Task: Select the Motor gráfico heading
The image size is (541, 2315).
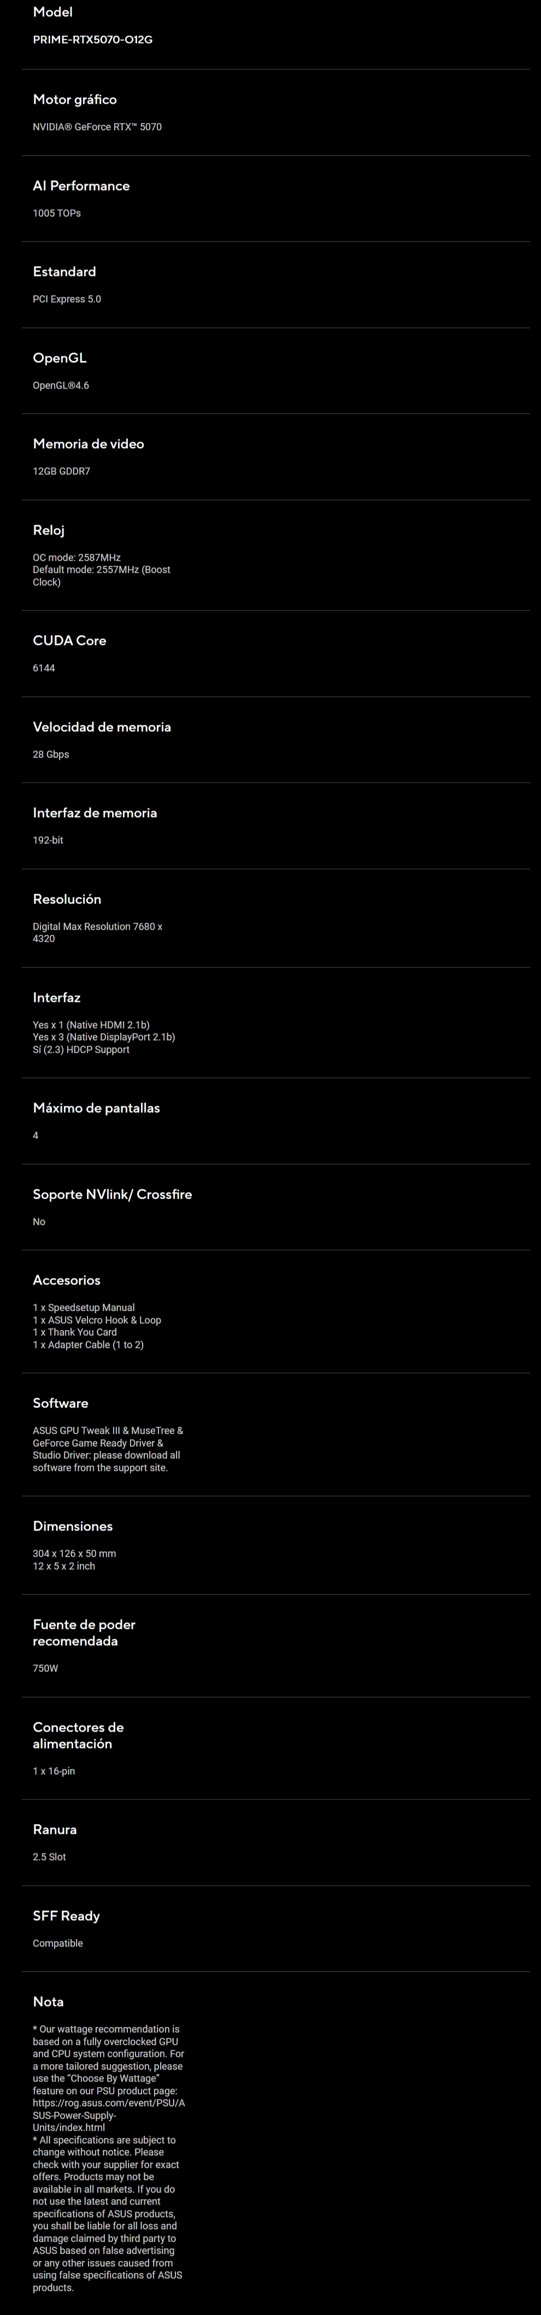Action: point(74,99)
